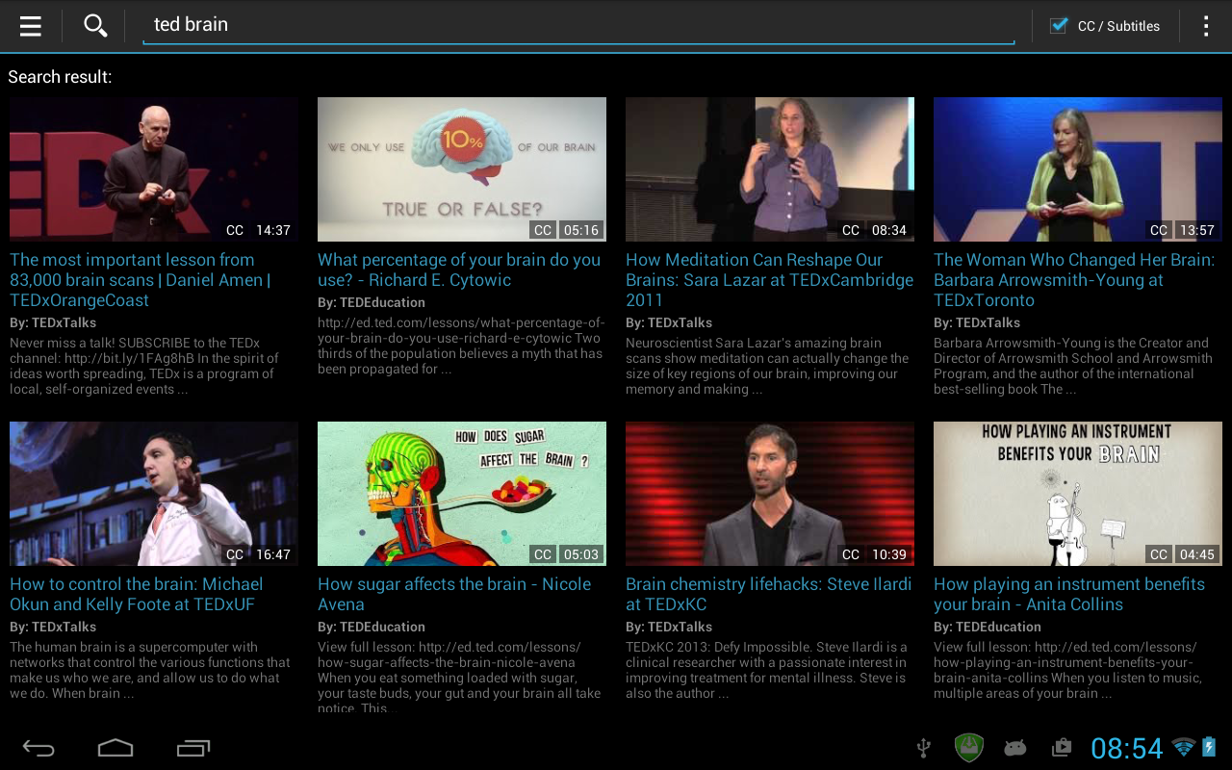Viewport: 1232px width, 770px height.
Task: Tap the CC badge on brain percentage video
Action: (x=543, y=230)
